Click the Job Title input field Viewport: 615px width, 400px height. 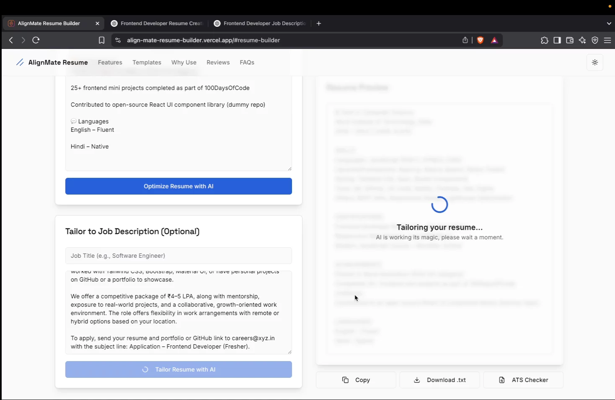(x=178, y=256)
